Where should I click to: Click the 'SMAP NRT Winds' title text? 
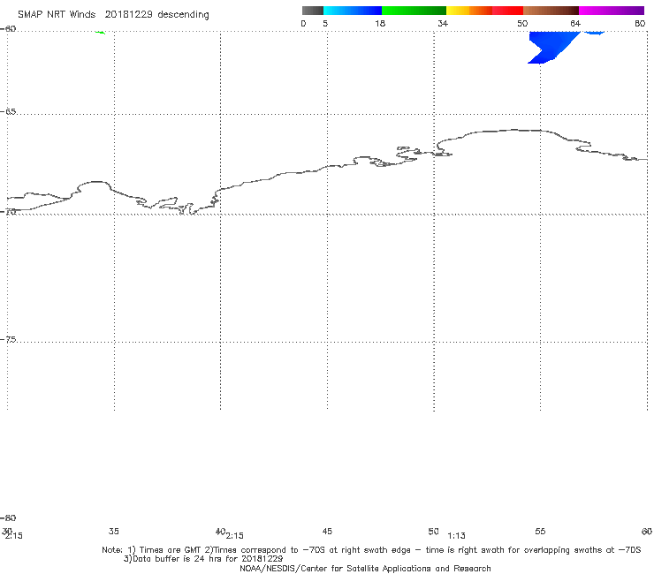pyautogui.click(x=57, y=14)
